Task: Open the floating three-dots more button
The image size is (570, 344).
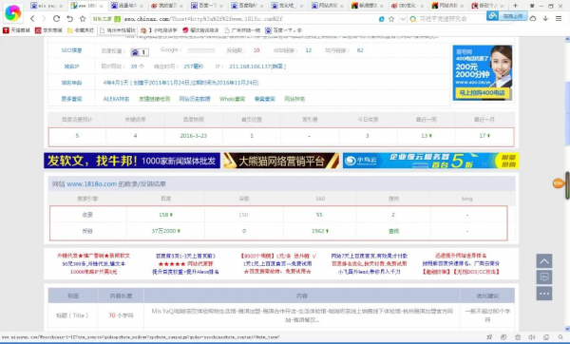Action: (544, 293)
